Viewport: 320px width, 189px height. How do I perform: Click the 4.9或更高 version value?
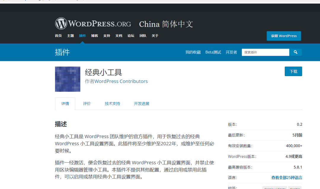294,156
